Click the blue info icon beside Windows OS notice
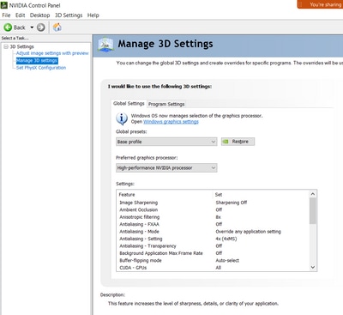The width and height of the screenshot is (343, 315). point(122,118)
